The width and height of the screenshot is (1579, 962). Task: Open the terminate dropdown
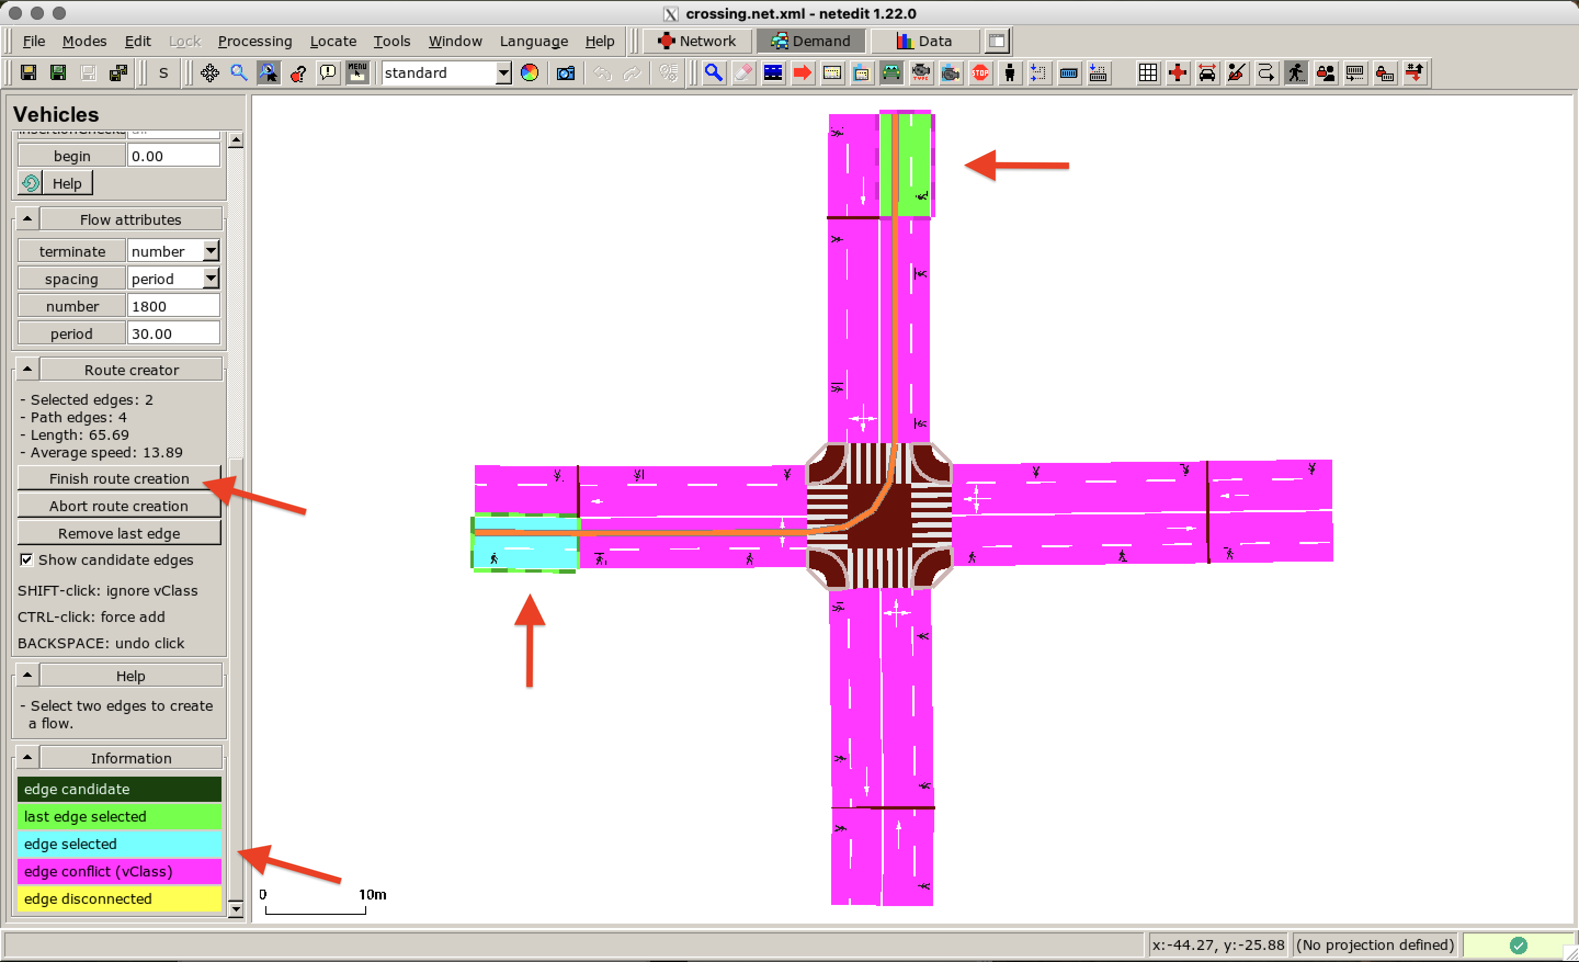(x=210, y=251)
